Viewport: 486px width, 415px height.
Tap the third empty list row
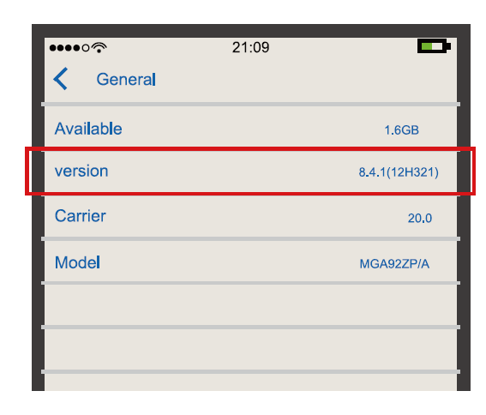pos(250,382)
